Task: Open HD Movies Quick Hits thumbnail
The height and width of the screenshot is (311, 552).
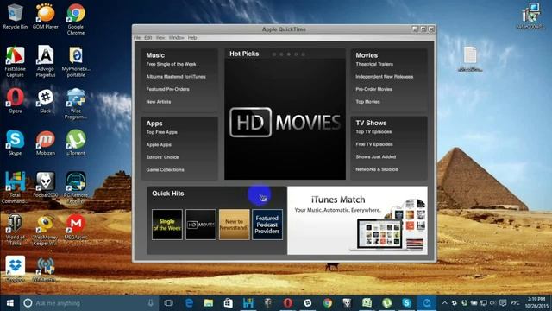Action: (201, 225)
